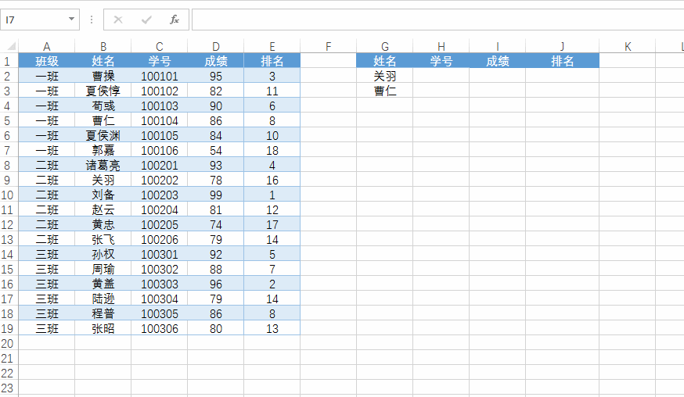Select the cell with name 诸葛亮

tap(103, 165)
